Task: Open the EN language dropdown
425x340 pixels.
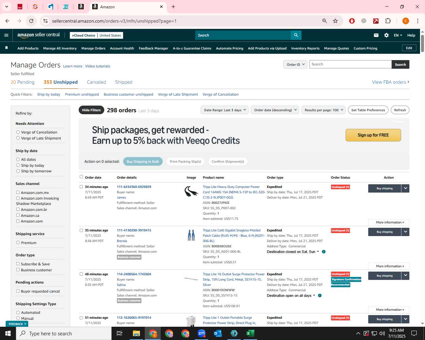Action: (398, 35)
